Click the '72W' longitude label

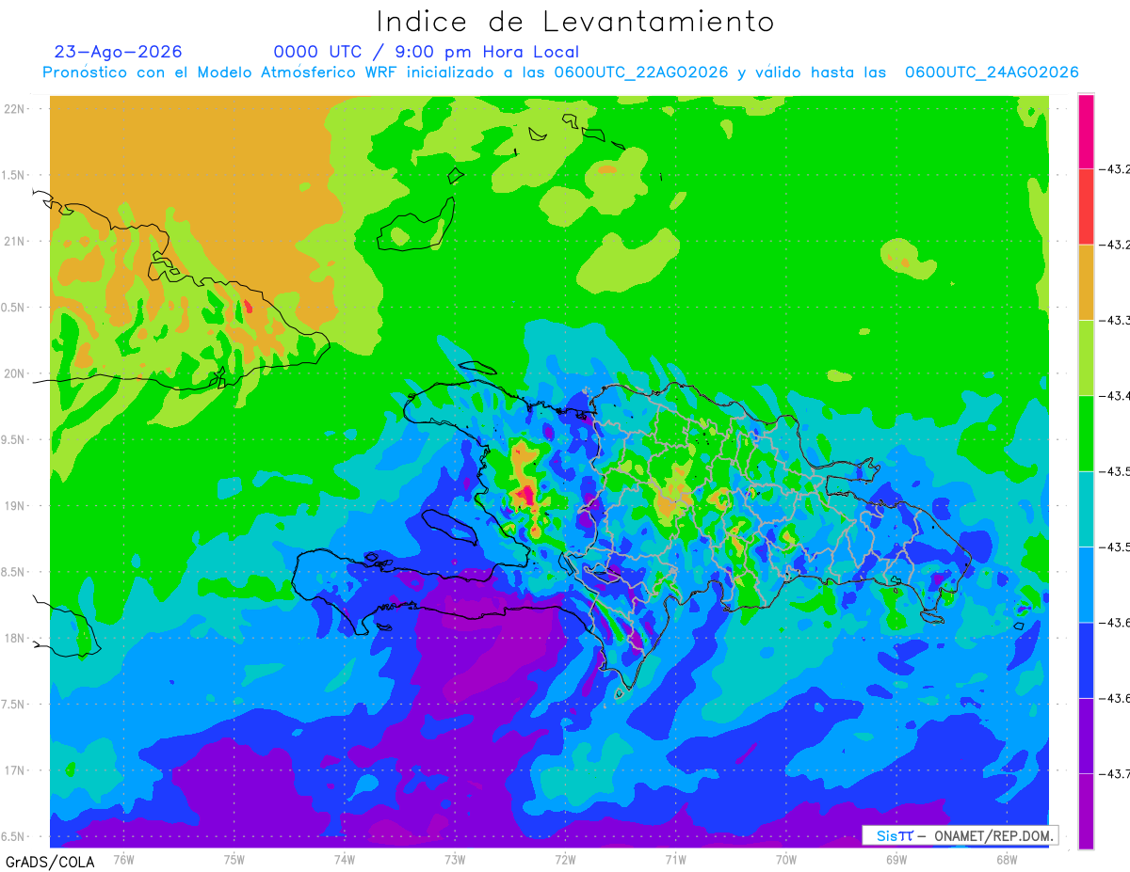(x=565, y=860)
